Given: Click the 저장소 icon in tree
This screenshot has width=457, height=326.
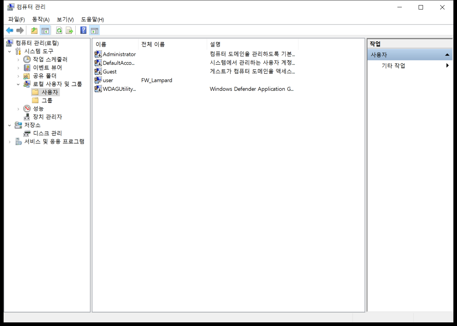Looking at the screenshot, I should pyautogui.click(x=18, y=125).
